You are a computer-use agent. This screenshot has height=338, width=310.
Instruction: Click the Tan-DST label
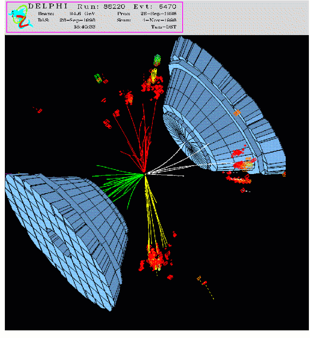point(164,27)
